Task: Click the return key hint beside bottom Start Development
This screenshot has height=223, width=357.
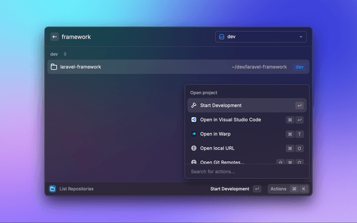Action: [x=257, y=189]
